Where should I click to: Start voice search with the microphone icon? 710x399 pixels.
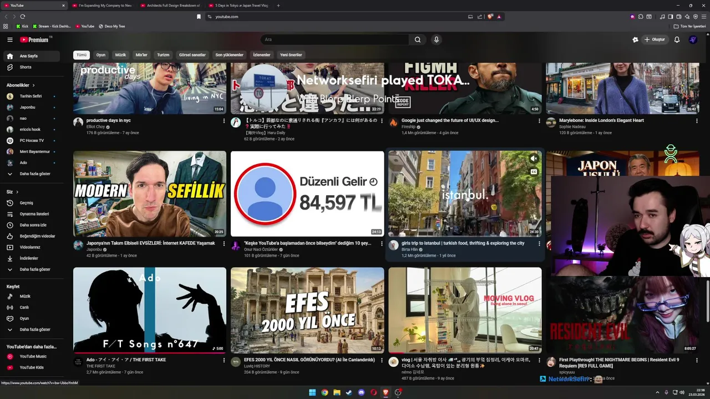pyautogui.click(x=437, y=39)
